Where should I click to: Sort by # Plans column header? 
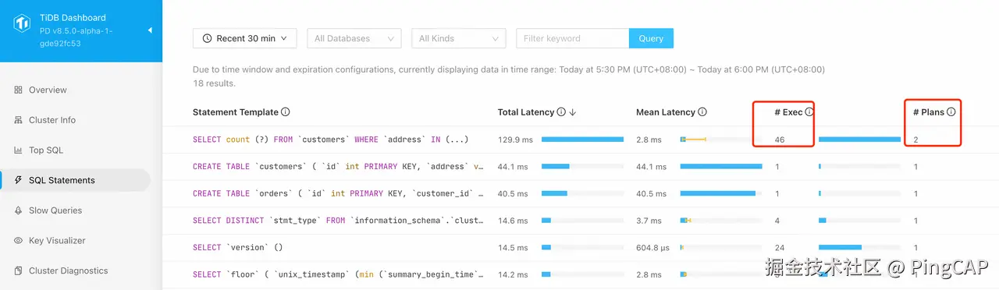pyautogui.click(x=929, y=112)
